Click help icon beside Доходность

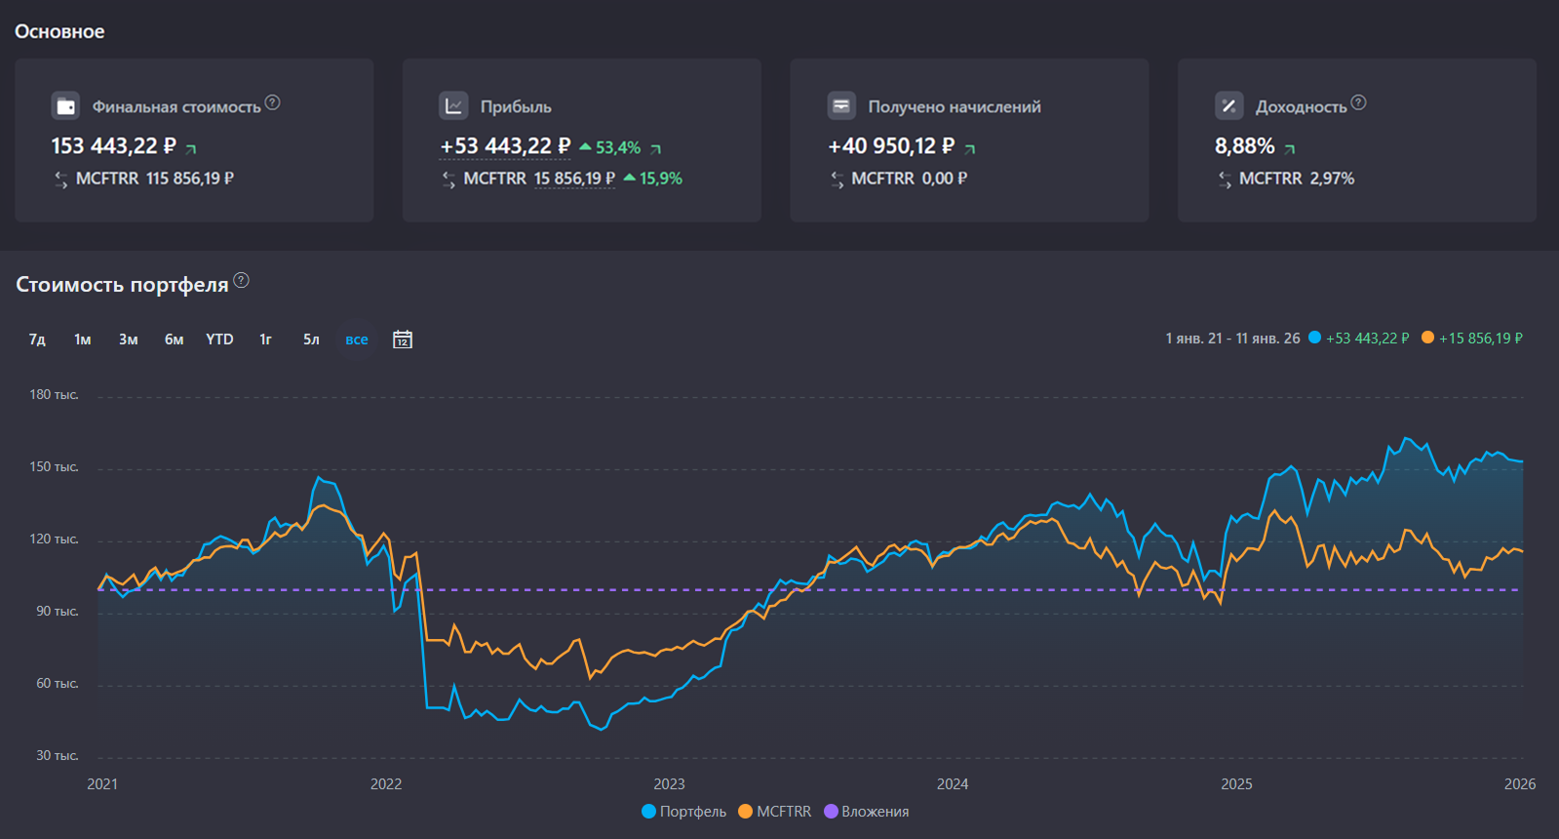(x=1359, y=102)
